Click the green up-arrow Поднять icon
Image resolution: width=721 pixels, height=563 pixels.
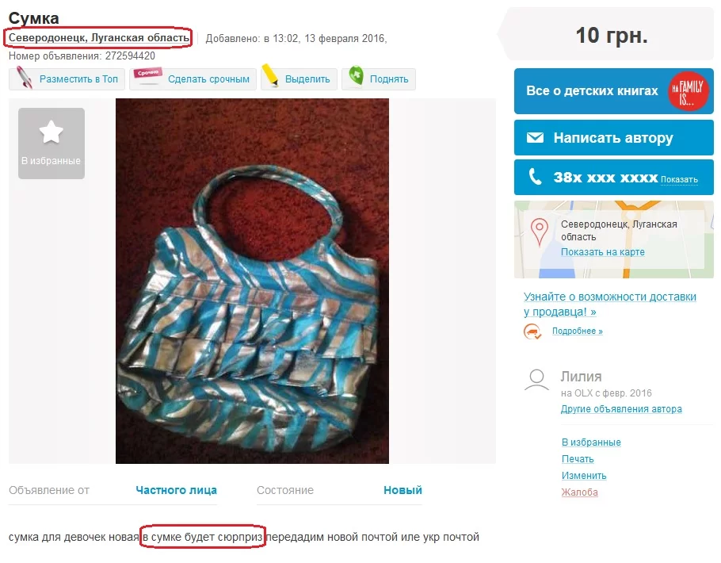[356, 75]
